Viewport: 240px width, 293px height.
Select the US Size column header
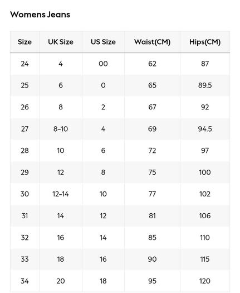pyautogui.click(x=103, y=42)
